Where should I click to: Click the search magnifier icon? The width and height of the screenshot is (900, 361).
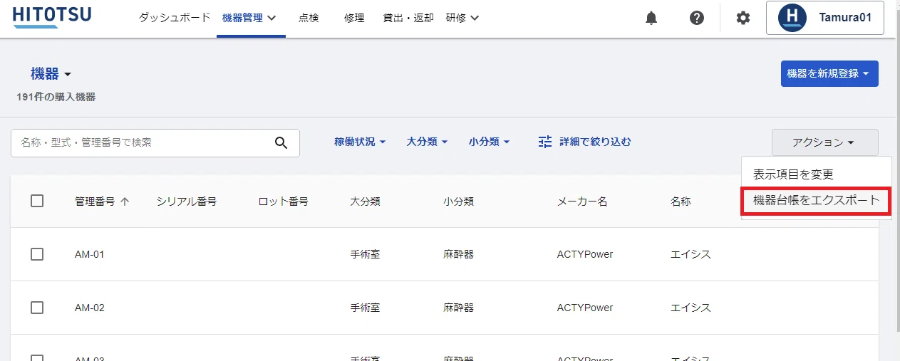tap(281, 142)
